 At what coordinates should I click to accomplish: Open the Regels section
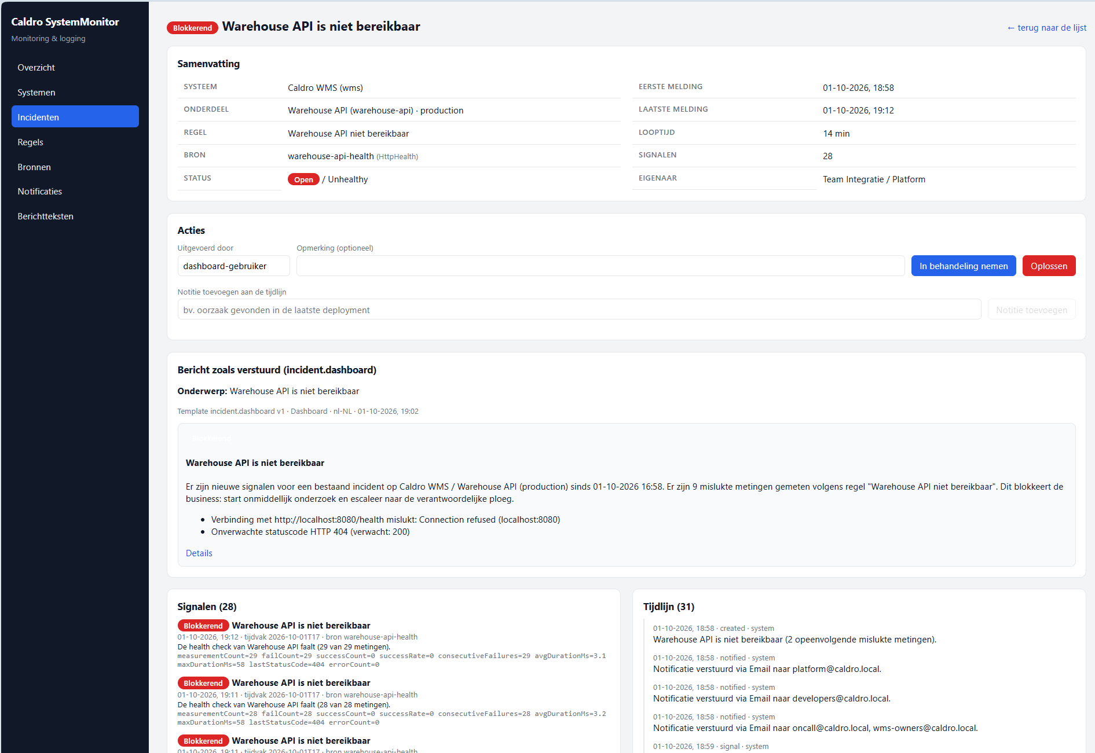[x=75, y=142]
